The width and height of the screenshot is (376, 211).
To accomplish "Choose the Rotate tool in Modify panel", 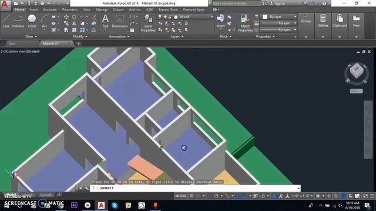I will 74,17.
